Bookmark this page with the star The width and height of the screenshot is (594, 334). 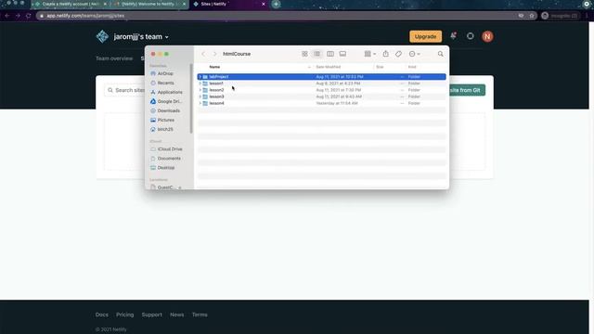point(532,16)
